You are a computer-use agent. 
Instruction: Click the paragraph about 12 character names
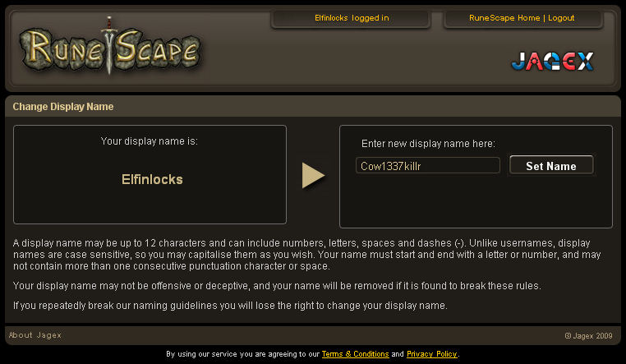(x=307, y=254)
